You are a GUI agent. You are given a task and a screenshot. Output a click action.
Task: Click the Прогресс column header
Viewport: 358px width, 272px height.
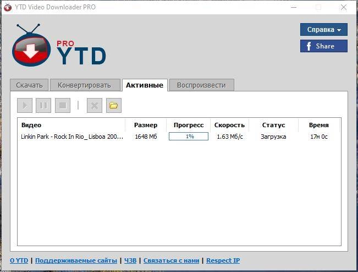point(189,125)
